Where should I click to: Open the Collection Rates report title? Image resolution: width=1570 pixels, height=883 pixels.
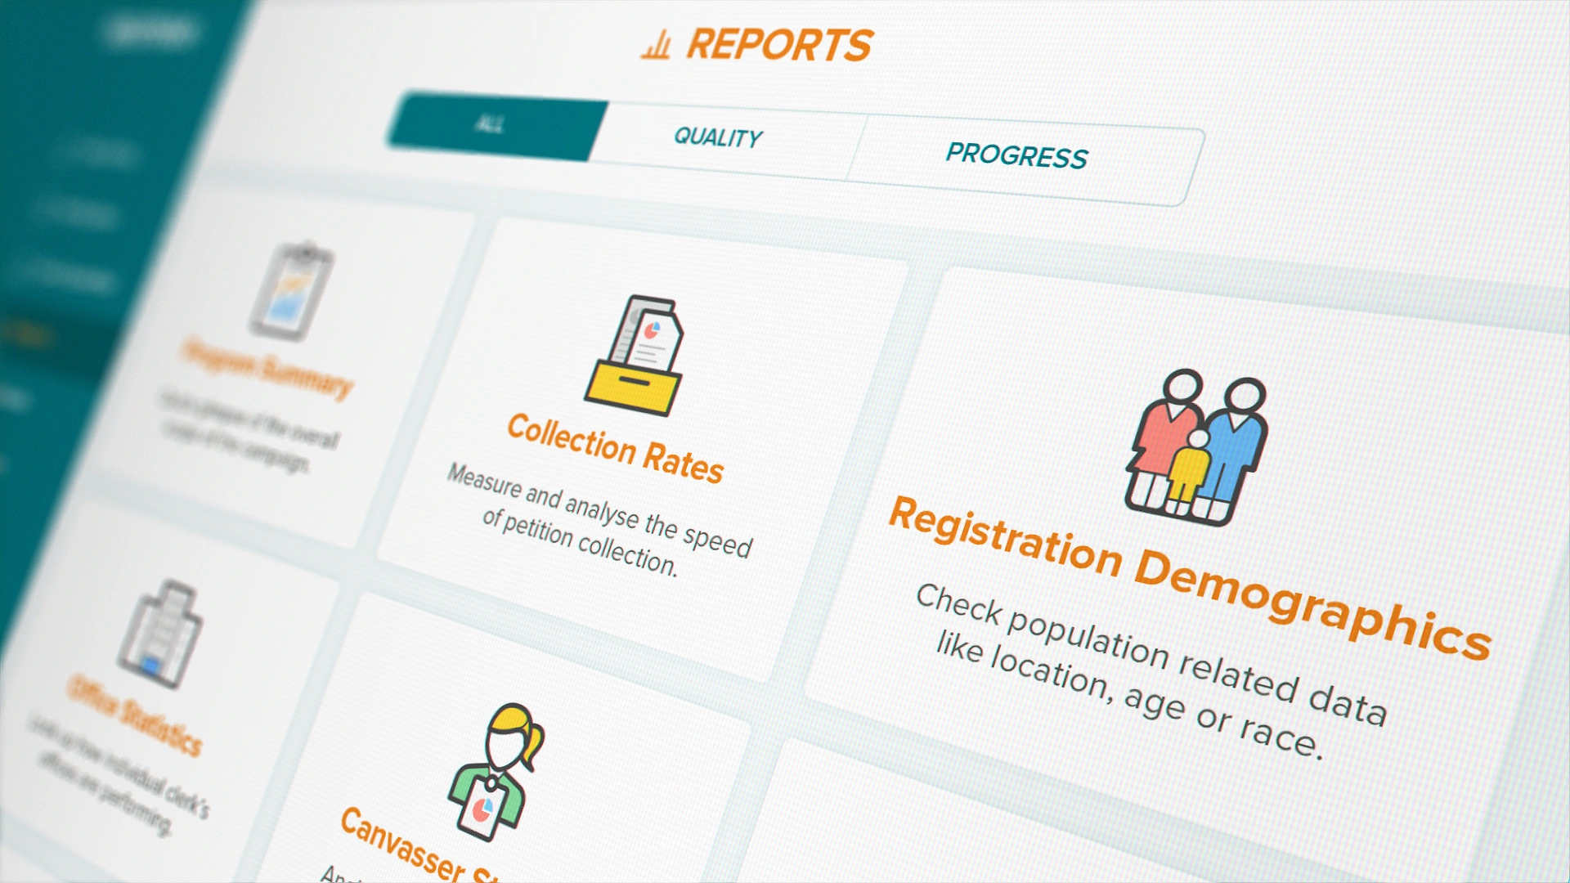(615, 448)
